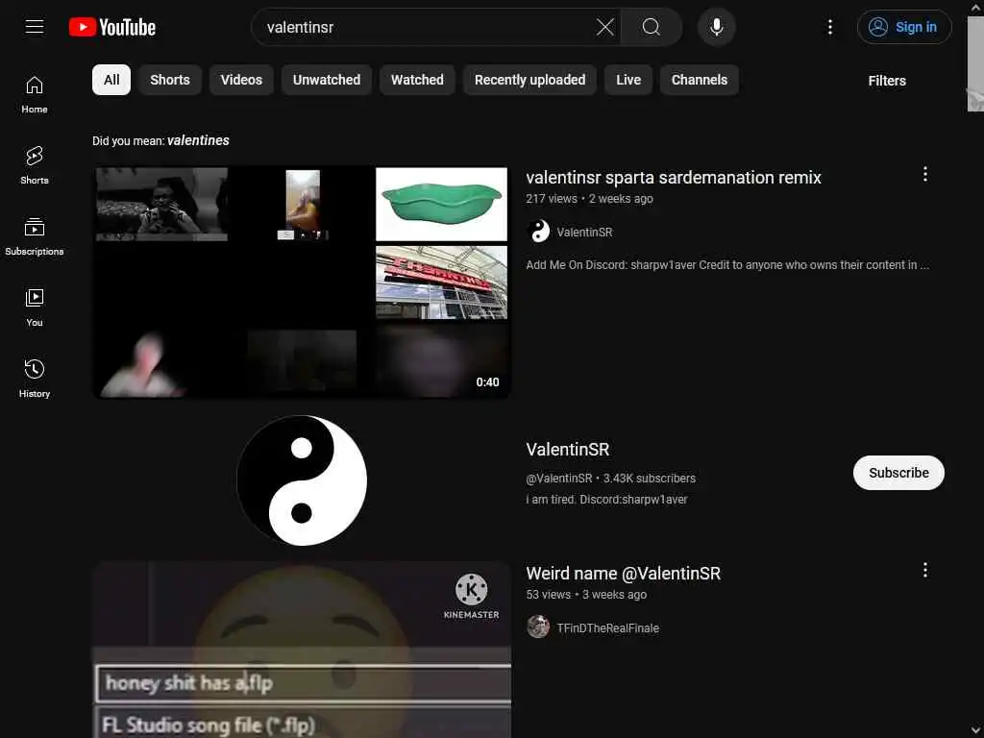Go to the YouTube home logo
This screenshot has height=738, width=984.
click(112, 27)
